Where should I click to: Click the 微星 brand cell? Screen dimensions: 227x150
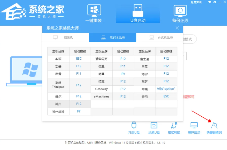pos(101,66)
